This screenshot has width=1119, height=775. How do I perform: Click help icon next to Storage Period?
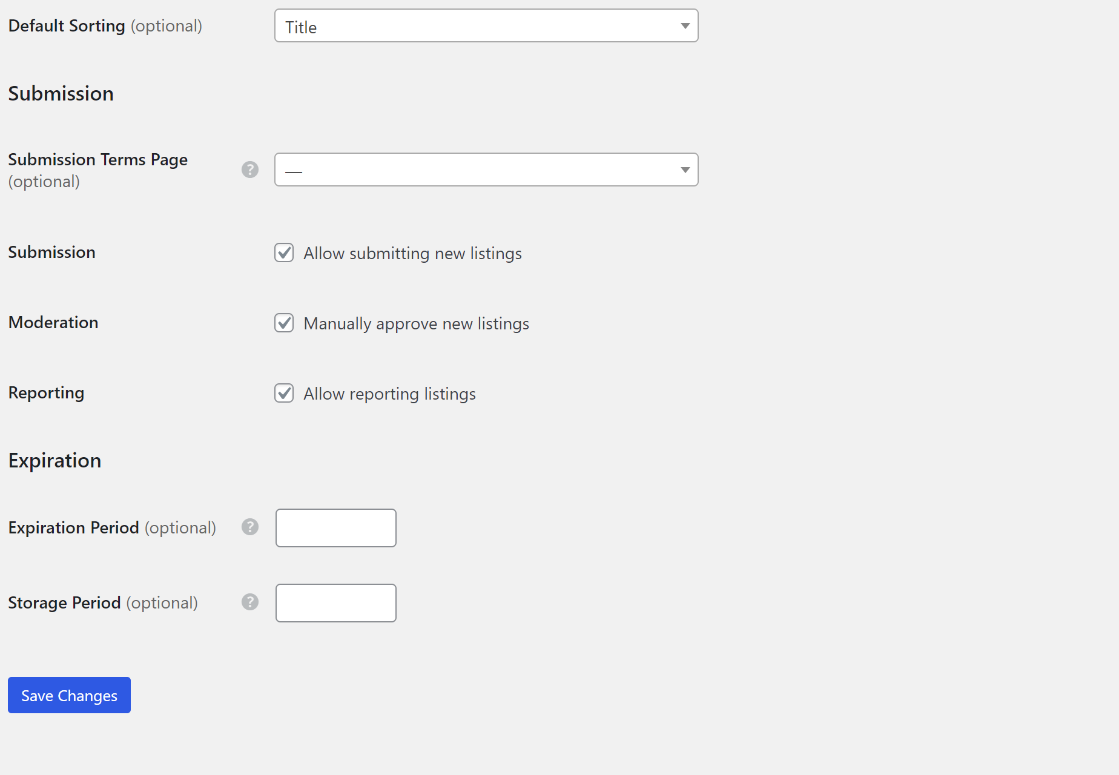[250, 602]
